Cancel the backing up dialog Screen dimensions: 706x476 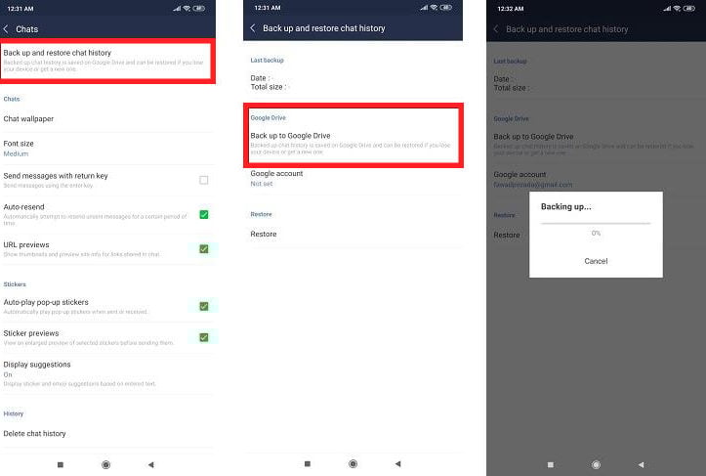click(596, 261)
